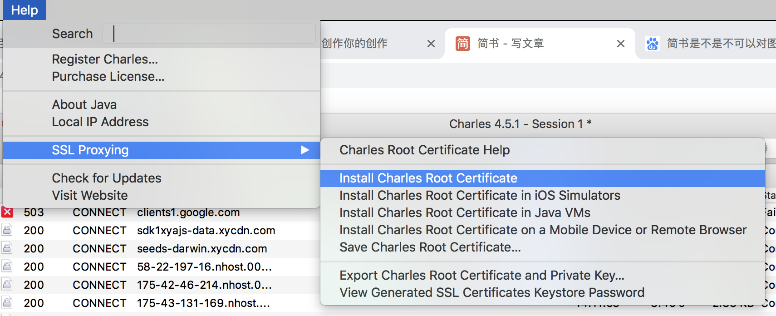
Task: Click lock icon on seeds-darwin.xycdn.com row
Action: coord(7,248)
